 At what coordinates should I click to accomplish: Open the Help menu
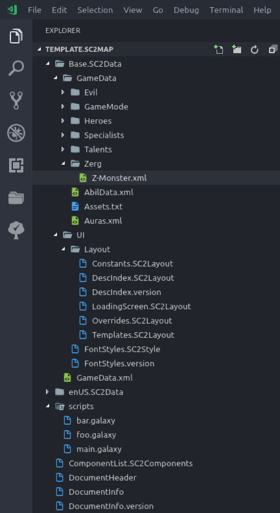point(262,10)
